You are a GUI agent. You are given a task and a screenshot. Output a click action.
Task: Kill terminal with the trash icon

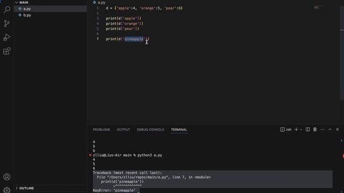[315, 130]
